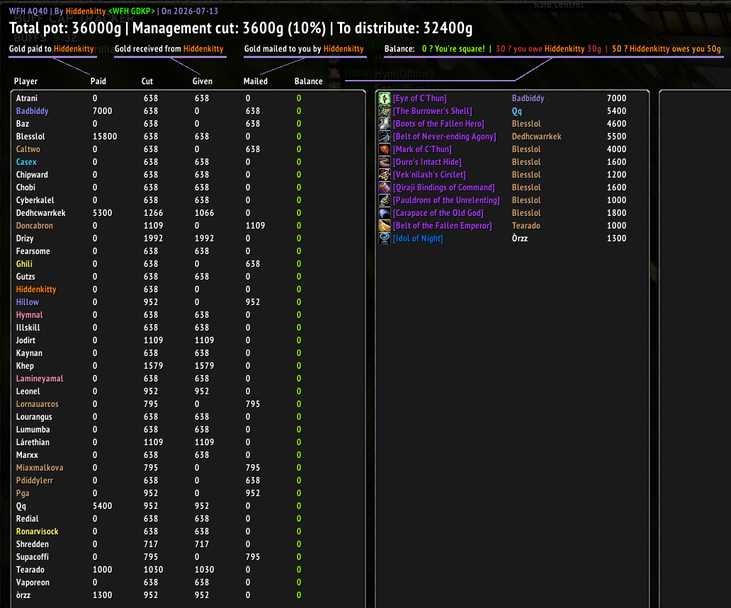This screenshot has height=608, width=731.
Task: Click the Player column header
Action: tap(25, 81)
